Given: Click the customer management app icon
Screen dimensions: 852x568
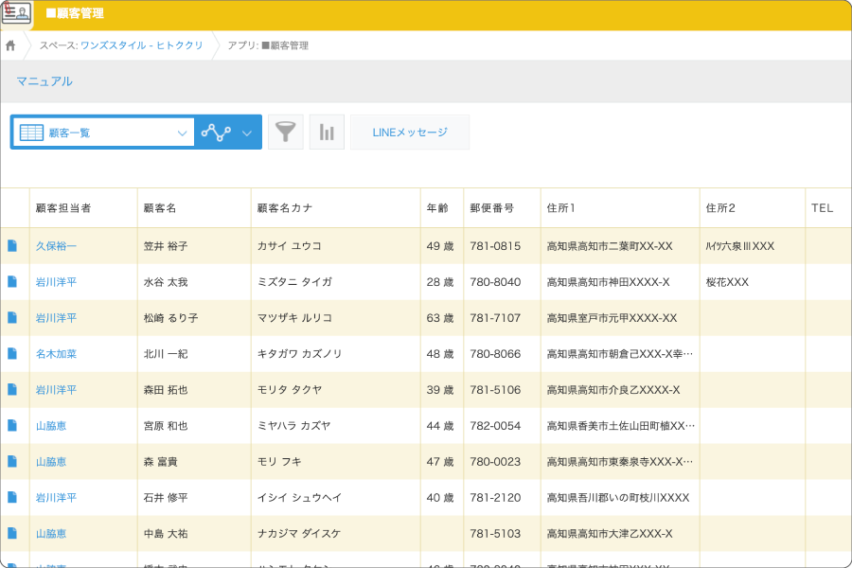Looking at the screenshot, I should [16, 14].
